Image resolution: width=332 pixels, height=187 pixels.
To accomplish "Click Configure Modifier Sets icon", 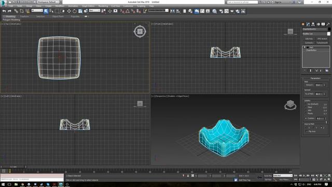I will (327, 71).
